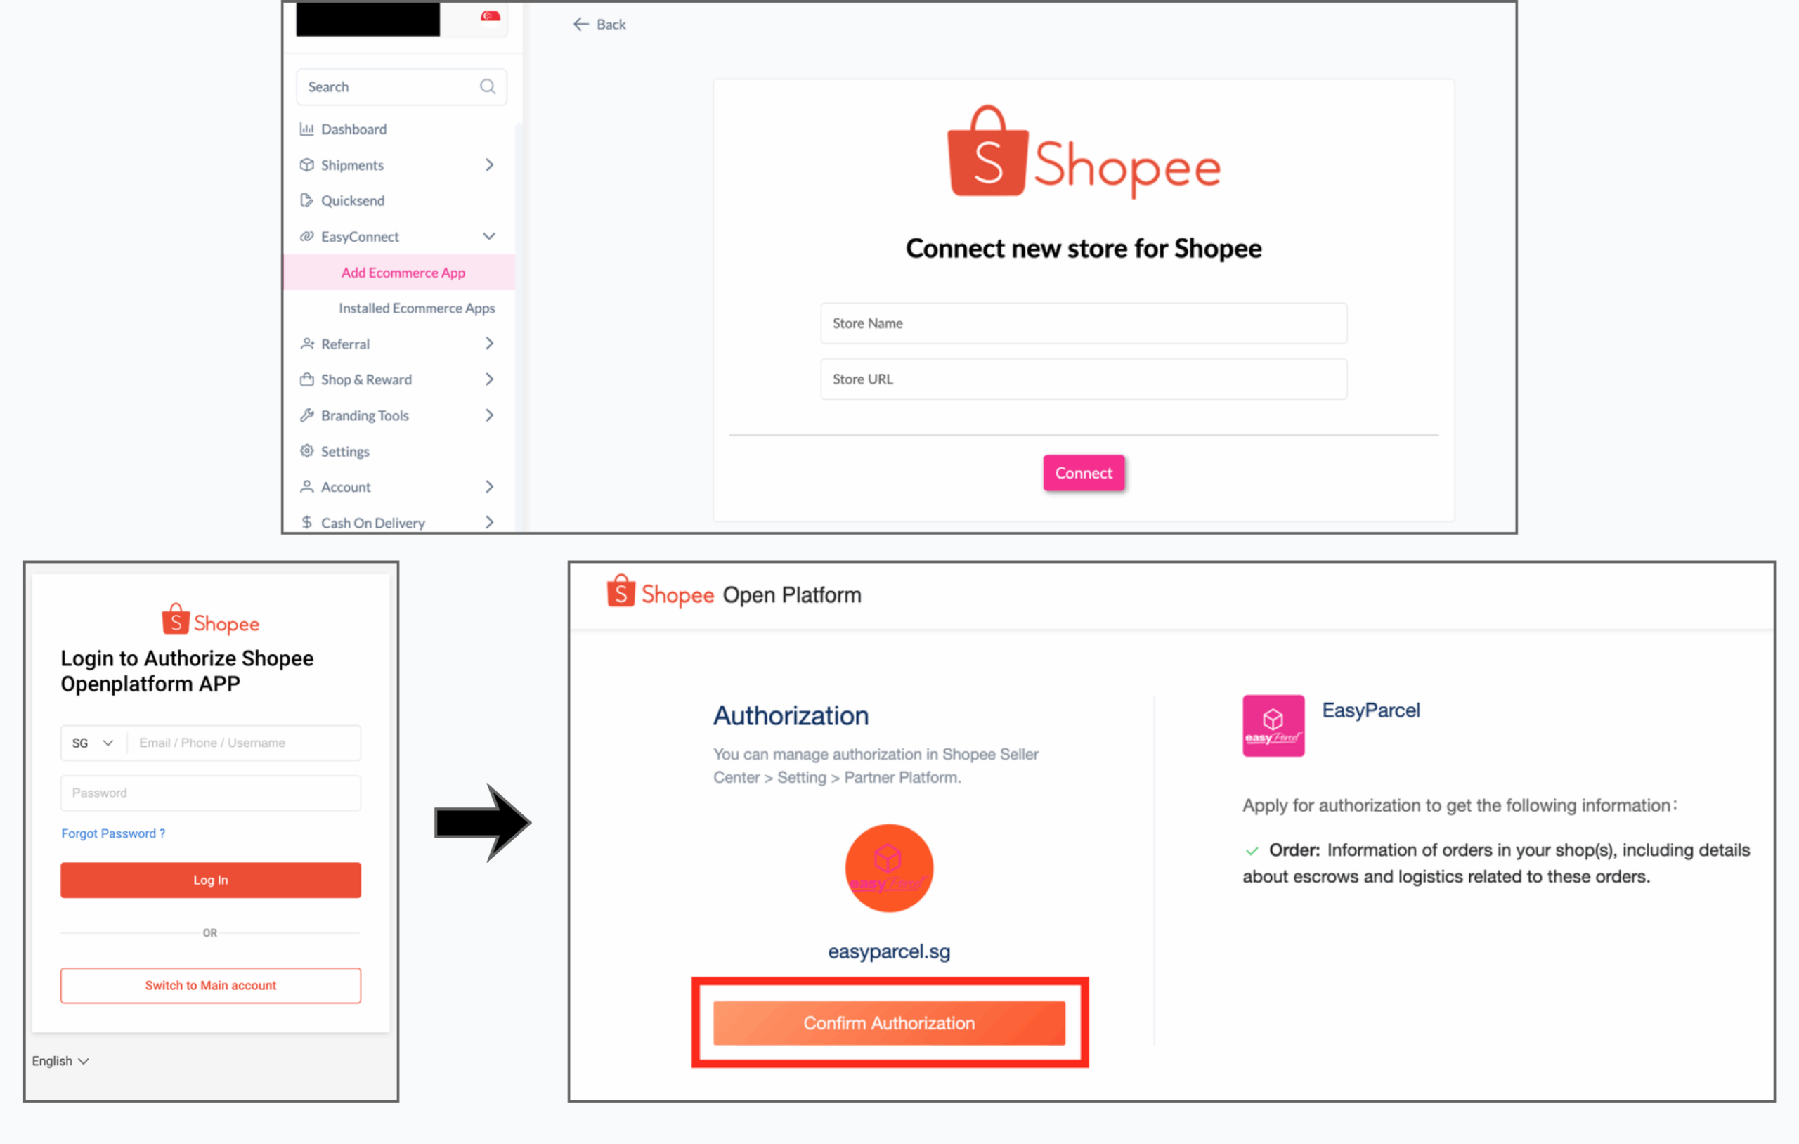
Task: Open the SG country code dropdown
Action: click(92, 742)
